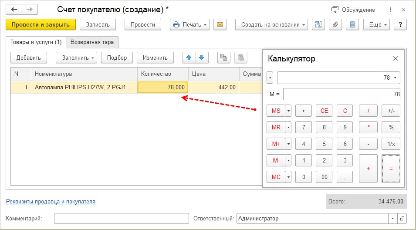The height and width of the screenshot is (230, 416).
Task: Move row up with blue arrow
Action: (x=189, y=57)
